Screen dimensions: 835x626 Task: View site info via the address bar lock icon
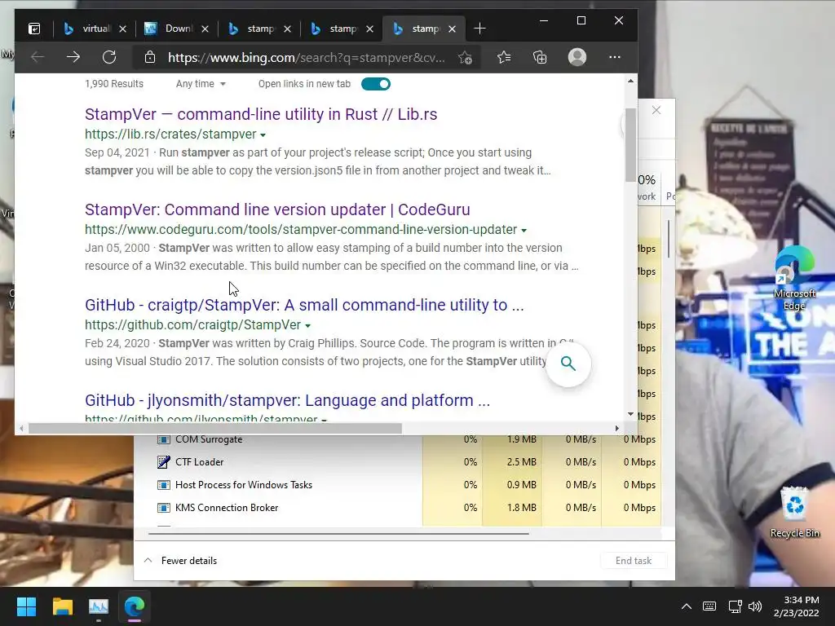tap(150, 57)
